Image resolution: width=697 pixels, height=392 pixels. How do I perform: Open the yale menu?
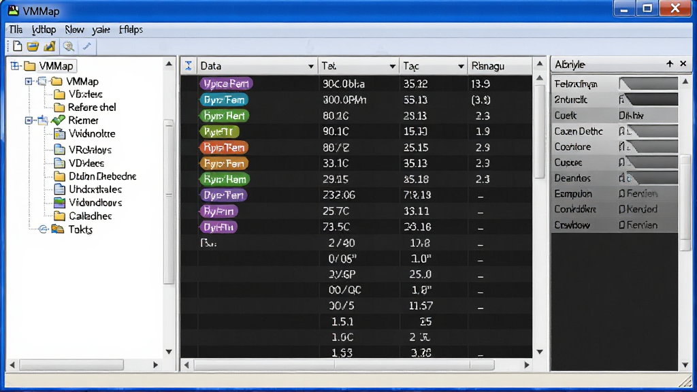[x=101, y=29]
